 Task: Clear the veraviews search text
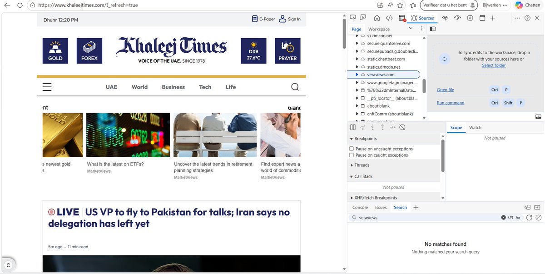(503, 218)
